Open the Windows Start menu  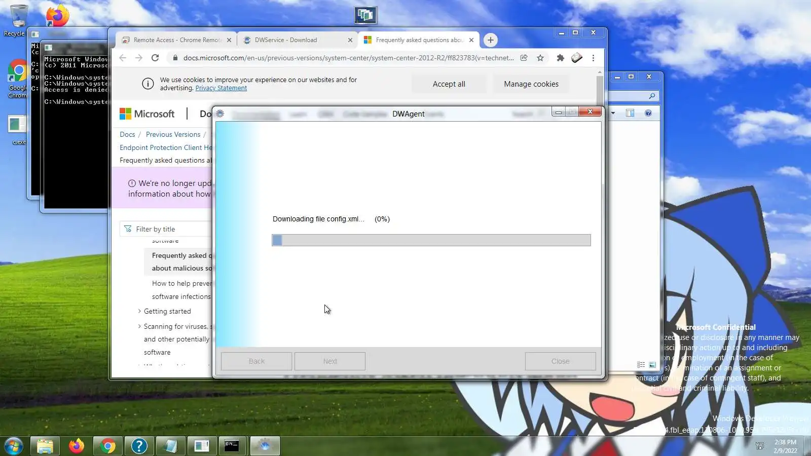(14, 446)
